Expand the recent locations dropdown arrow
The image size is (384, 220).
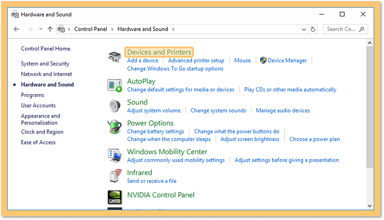coord(41,29)
